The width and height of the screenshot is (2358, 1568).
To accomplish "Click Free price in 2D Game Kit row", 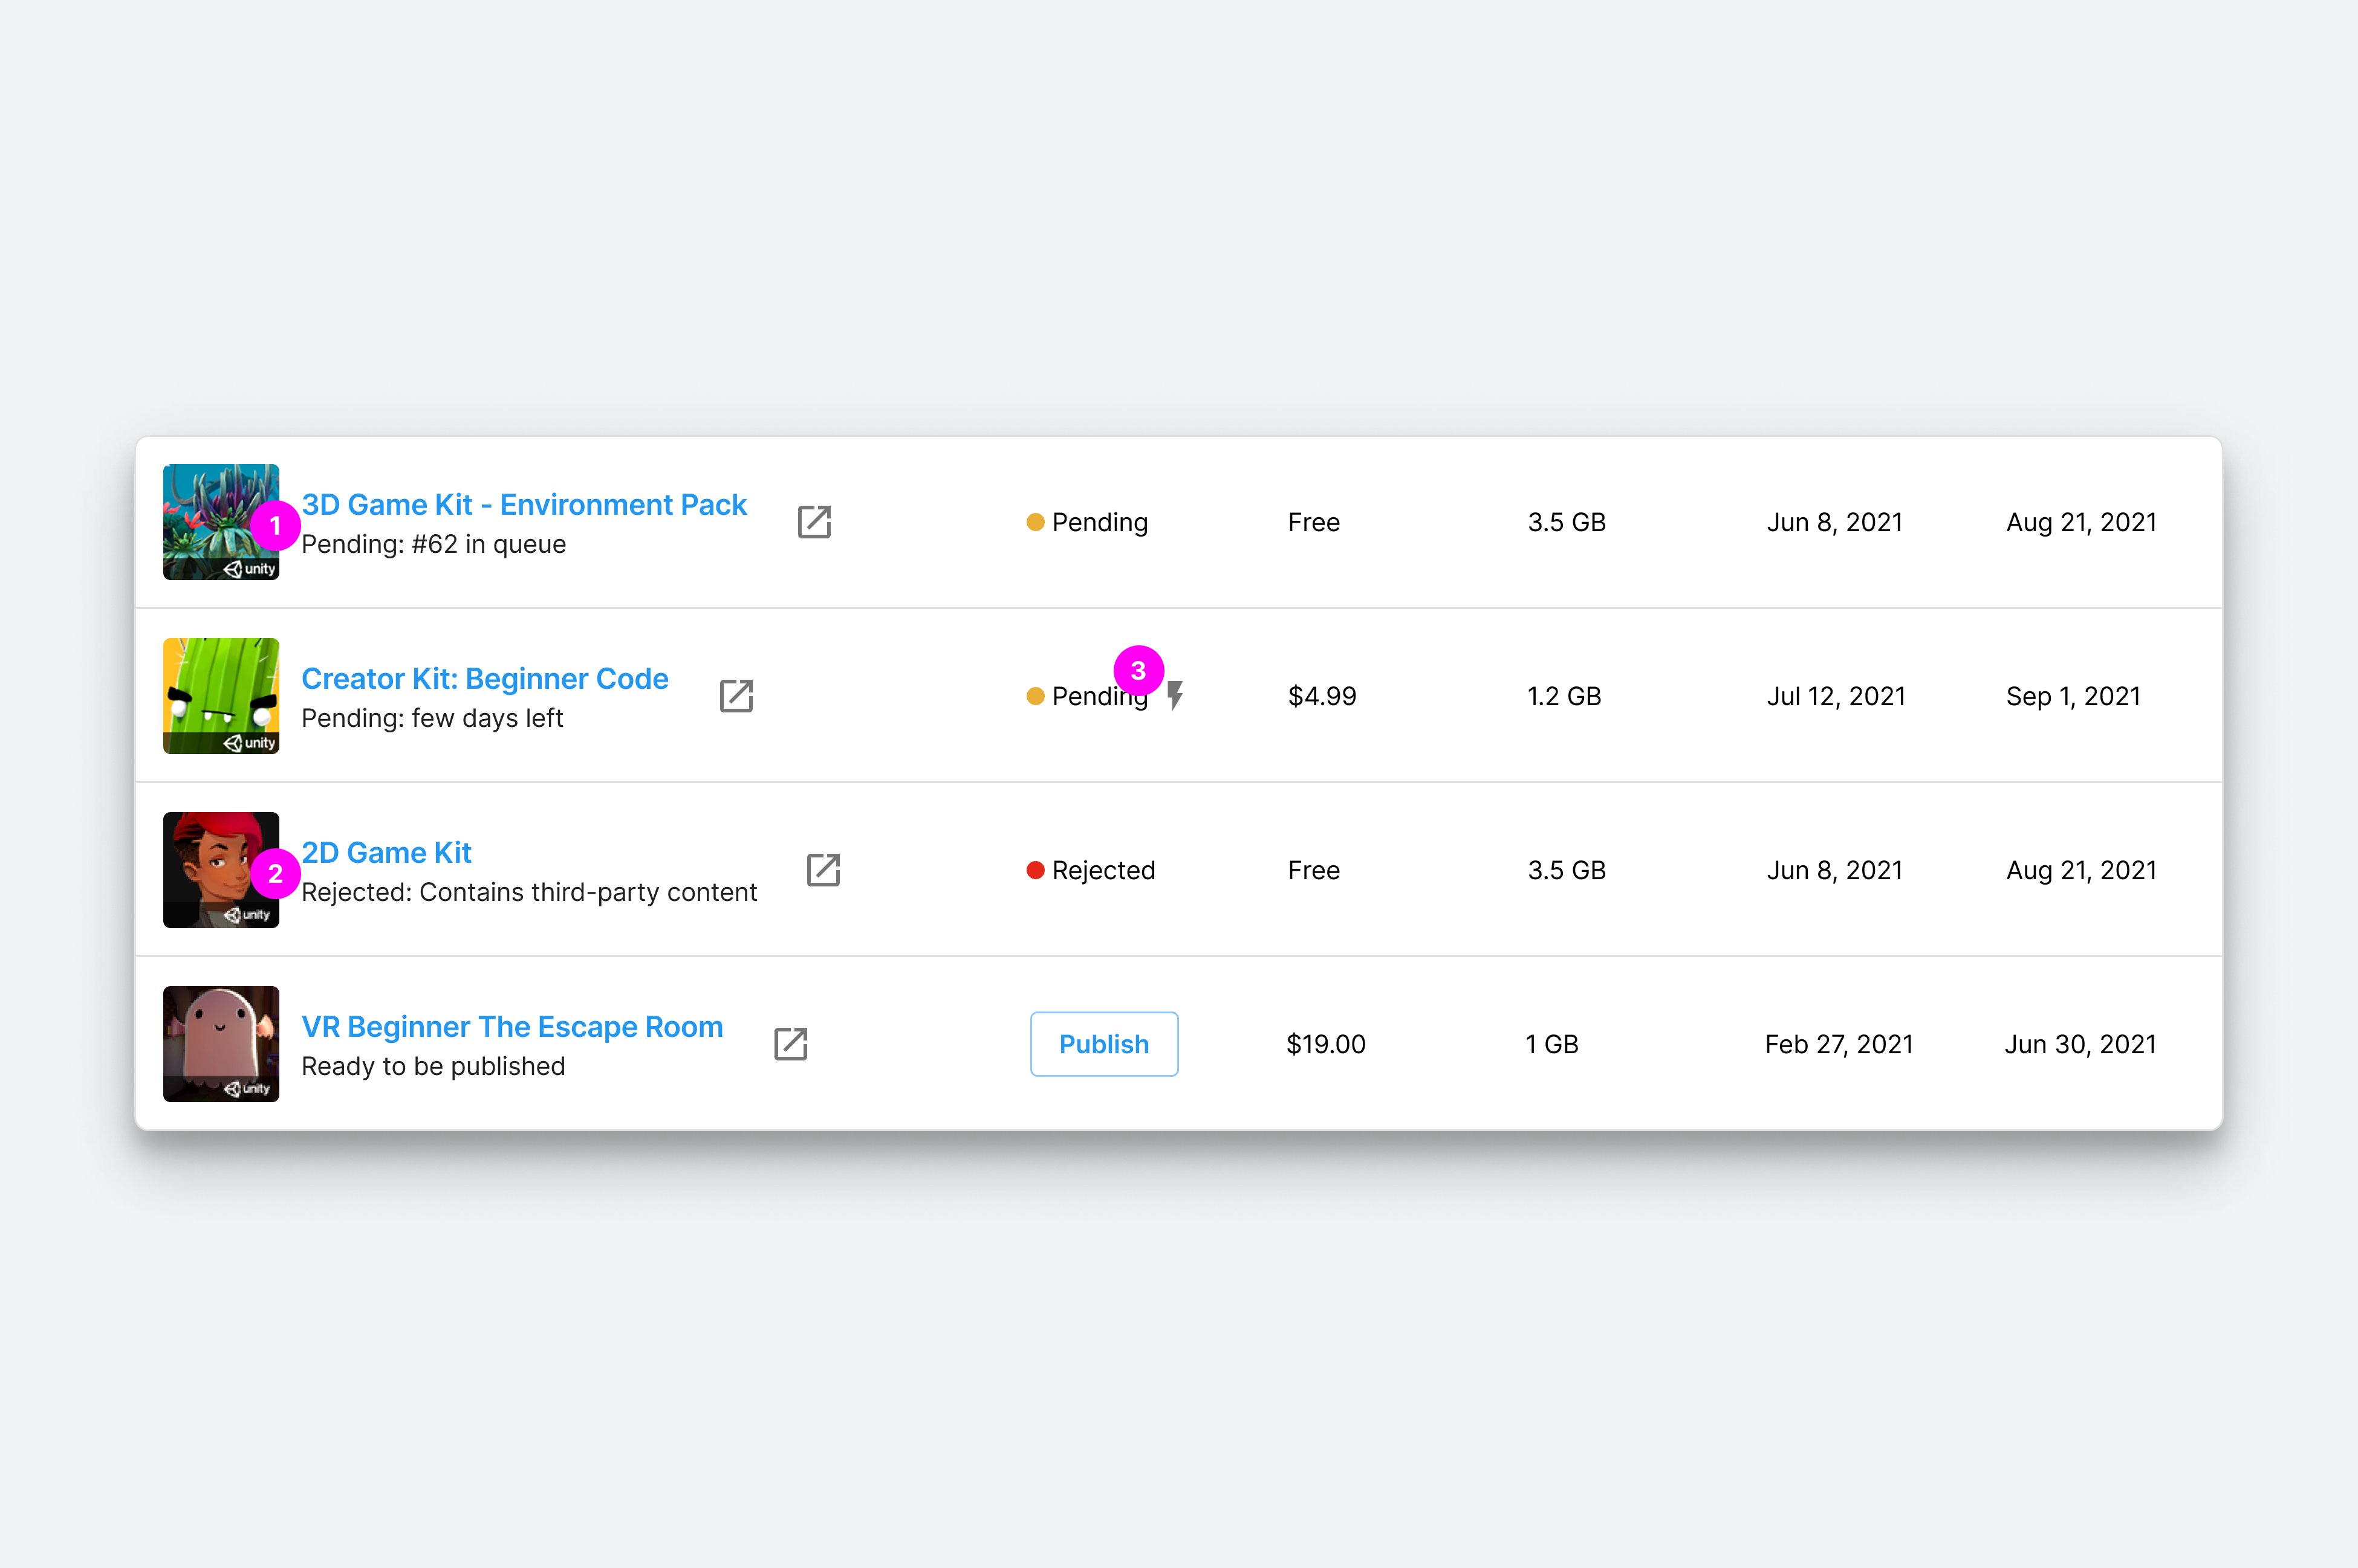I will point(1314,870).
